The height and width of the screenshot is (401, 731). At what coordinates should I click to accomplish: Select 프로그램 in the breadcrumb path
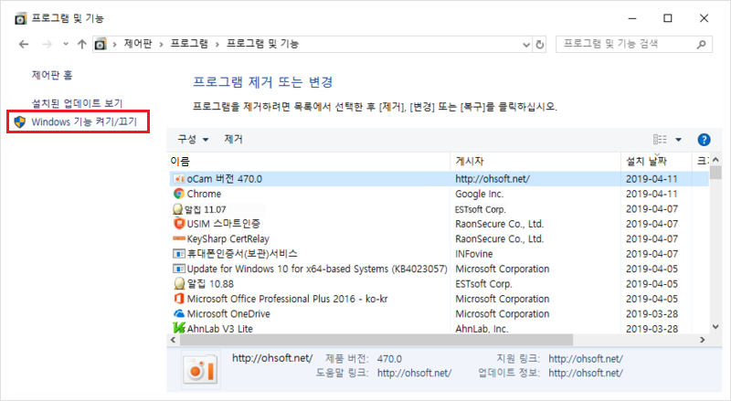tap(189, 44)
